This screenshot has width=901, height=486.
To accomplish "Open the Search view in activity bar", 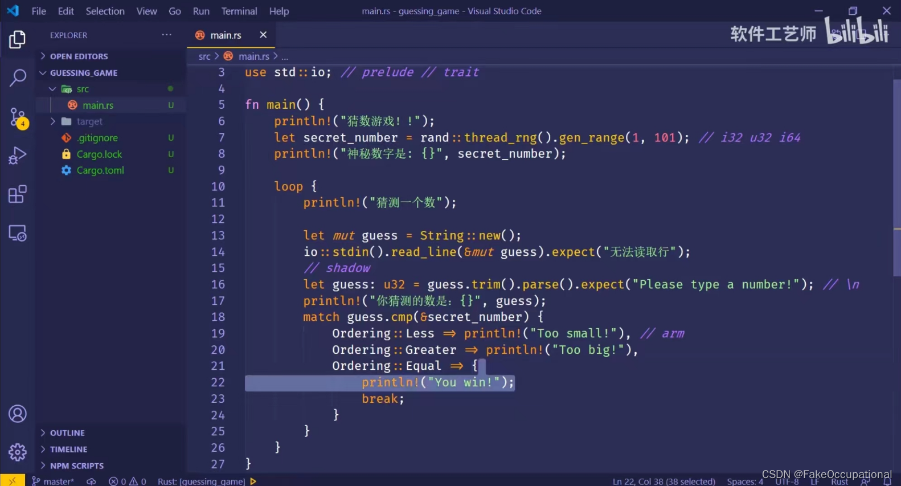I will click(x=17, y=77).
